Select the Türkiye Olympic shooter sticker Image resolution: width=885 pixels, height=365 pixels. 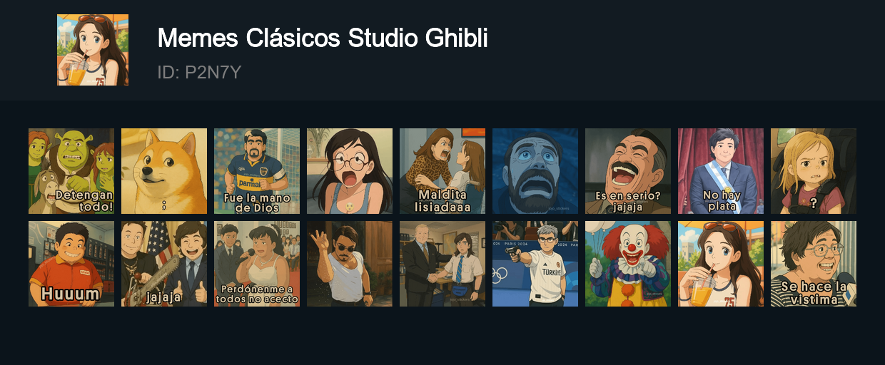click(x=535, y=264)
